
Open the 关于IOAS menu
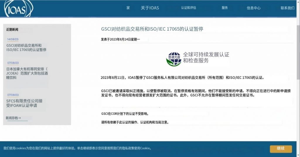[x=150, y=8]
